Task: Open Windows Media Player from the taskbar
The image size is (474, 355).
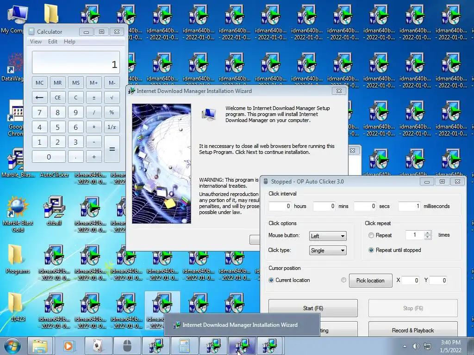Action: [x=69, y=346]
